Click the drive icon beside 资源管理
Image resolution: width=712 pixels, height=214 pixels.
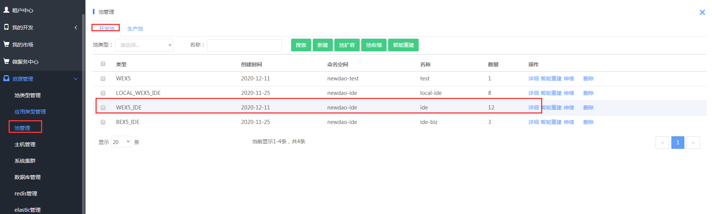click(x=6, y=79)
